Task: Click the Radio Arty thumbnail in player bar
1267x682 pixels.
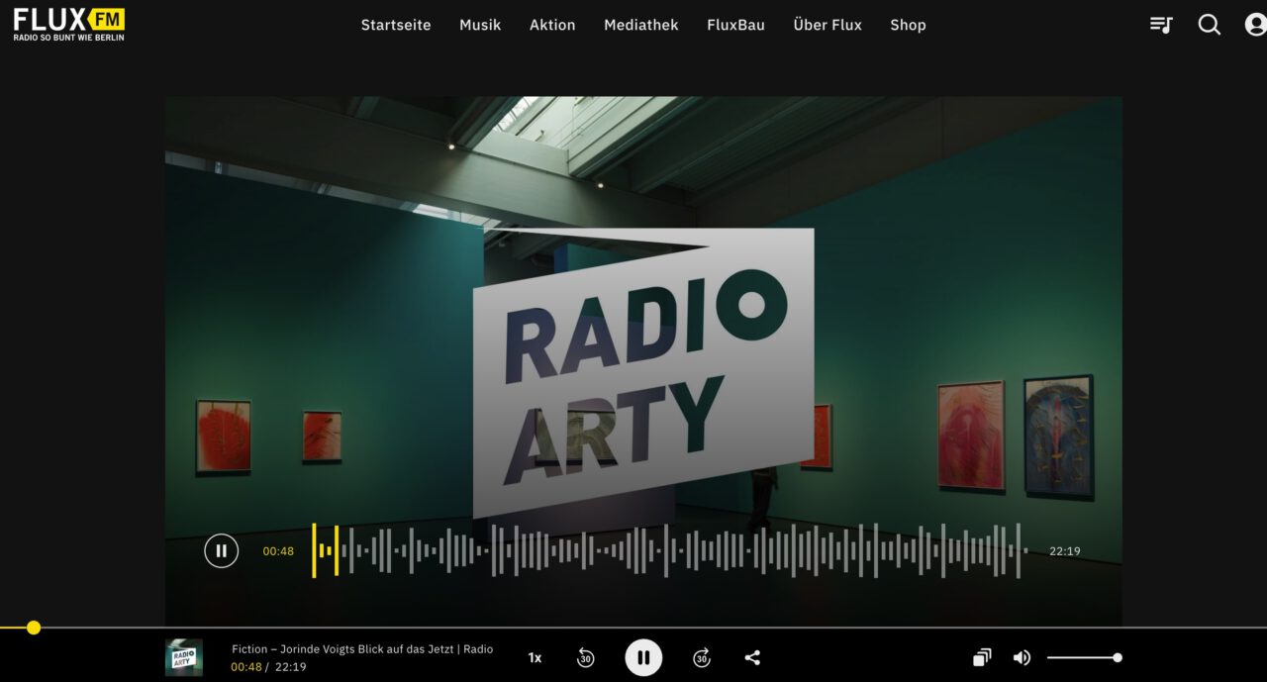Action: [x=184, y=657]
